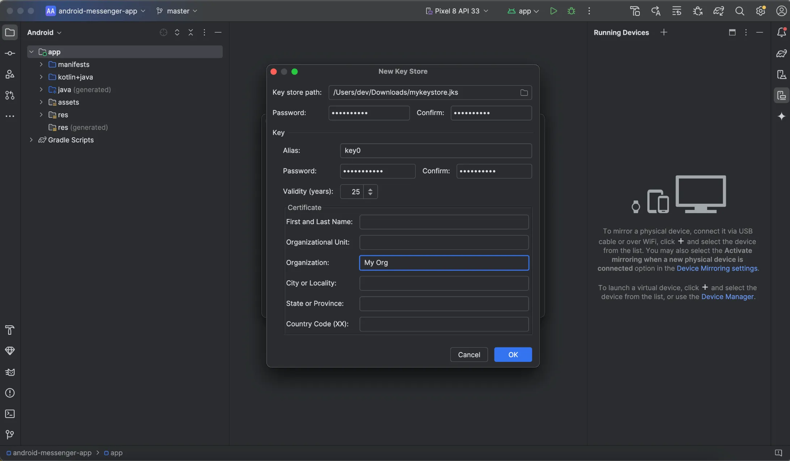Expand the manifests folder
790x461 pixels.
(x=41, y=64)
